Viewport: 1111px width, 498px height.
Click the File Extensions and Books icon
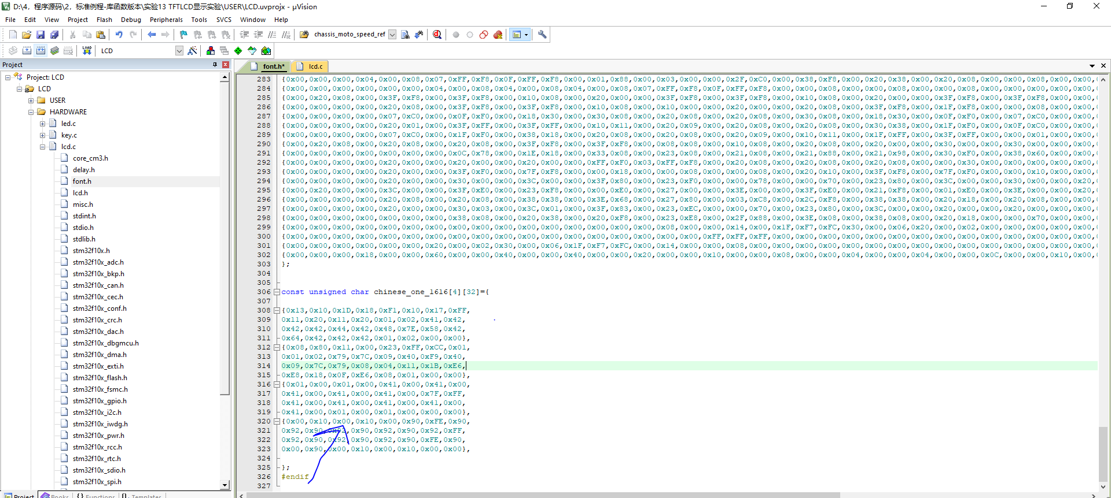(211, 51)
